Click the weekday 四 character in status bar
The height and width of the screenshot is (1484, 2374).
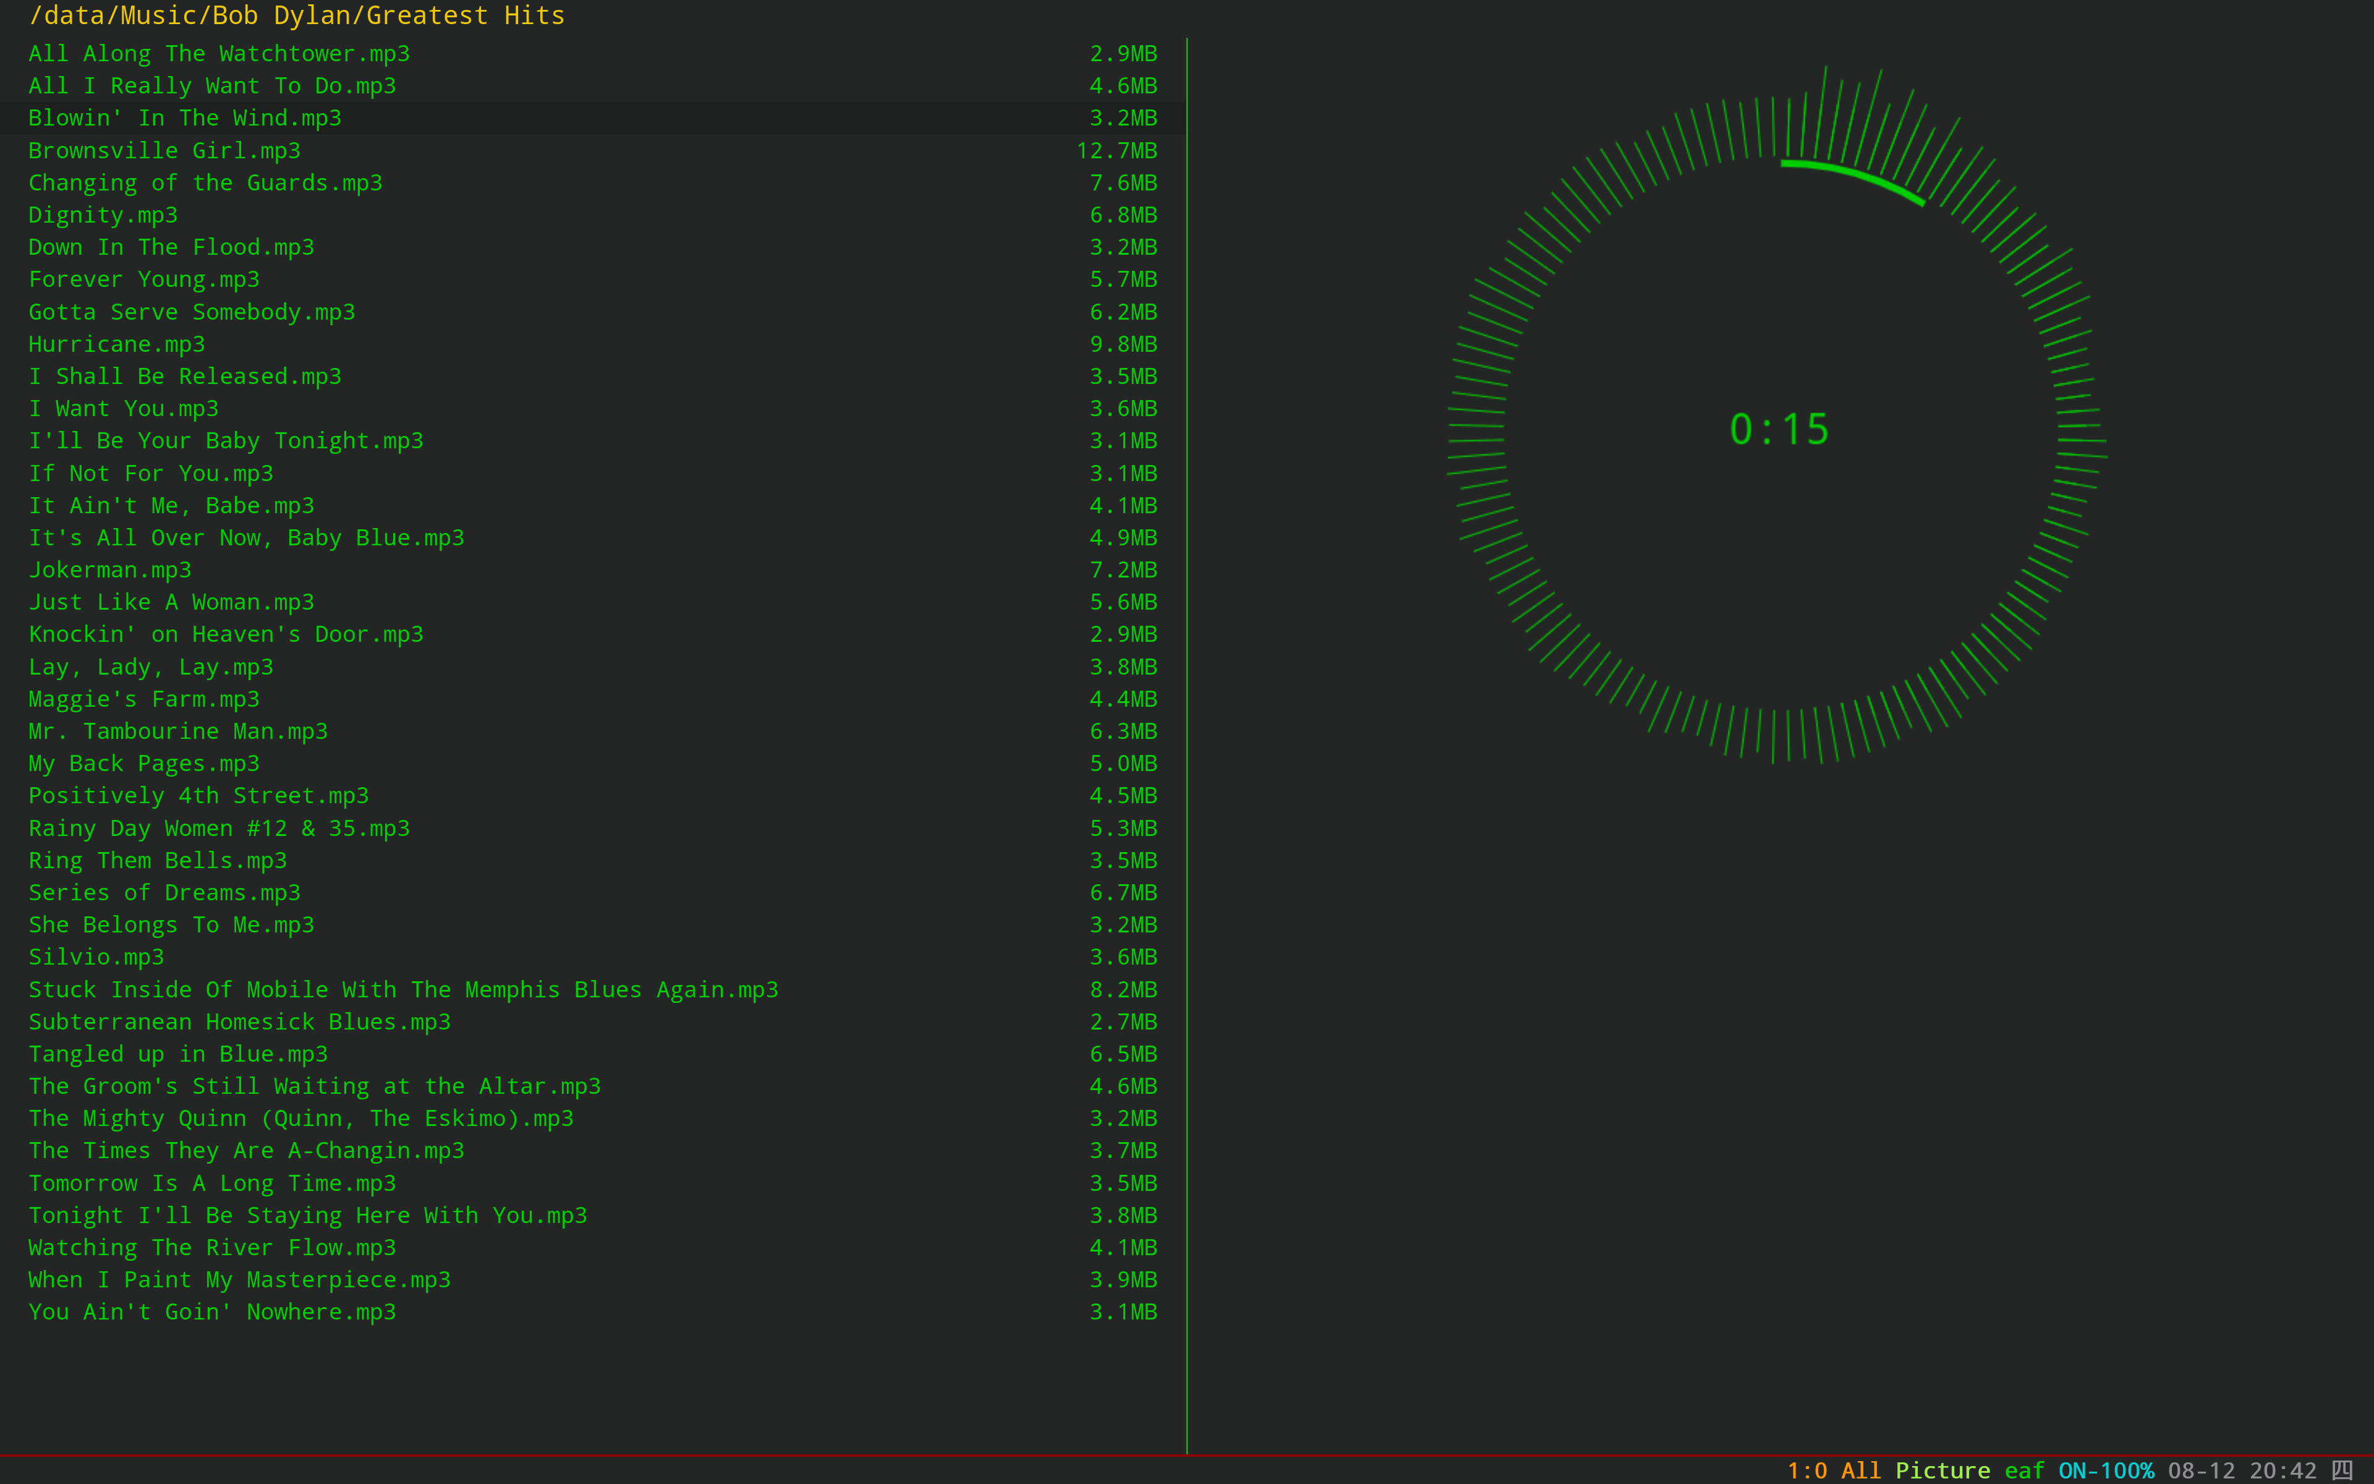tap(2342, 1470)
